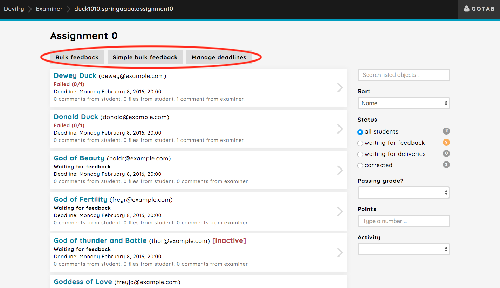Select the 'waiting for deliveries' radio option
The height and width of the screenshot is (288, 500).
click(360, 154)
